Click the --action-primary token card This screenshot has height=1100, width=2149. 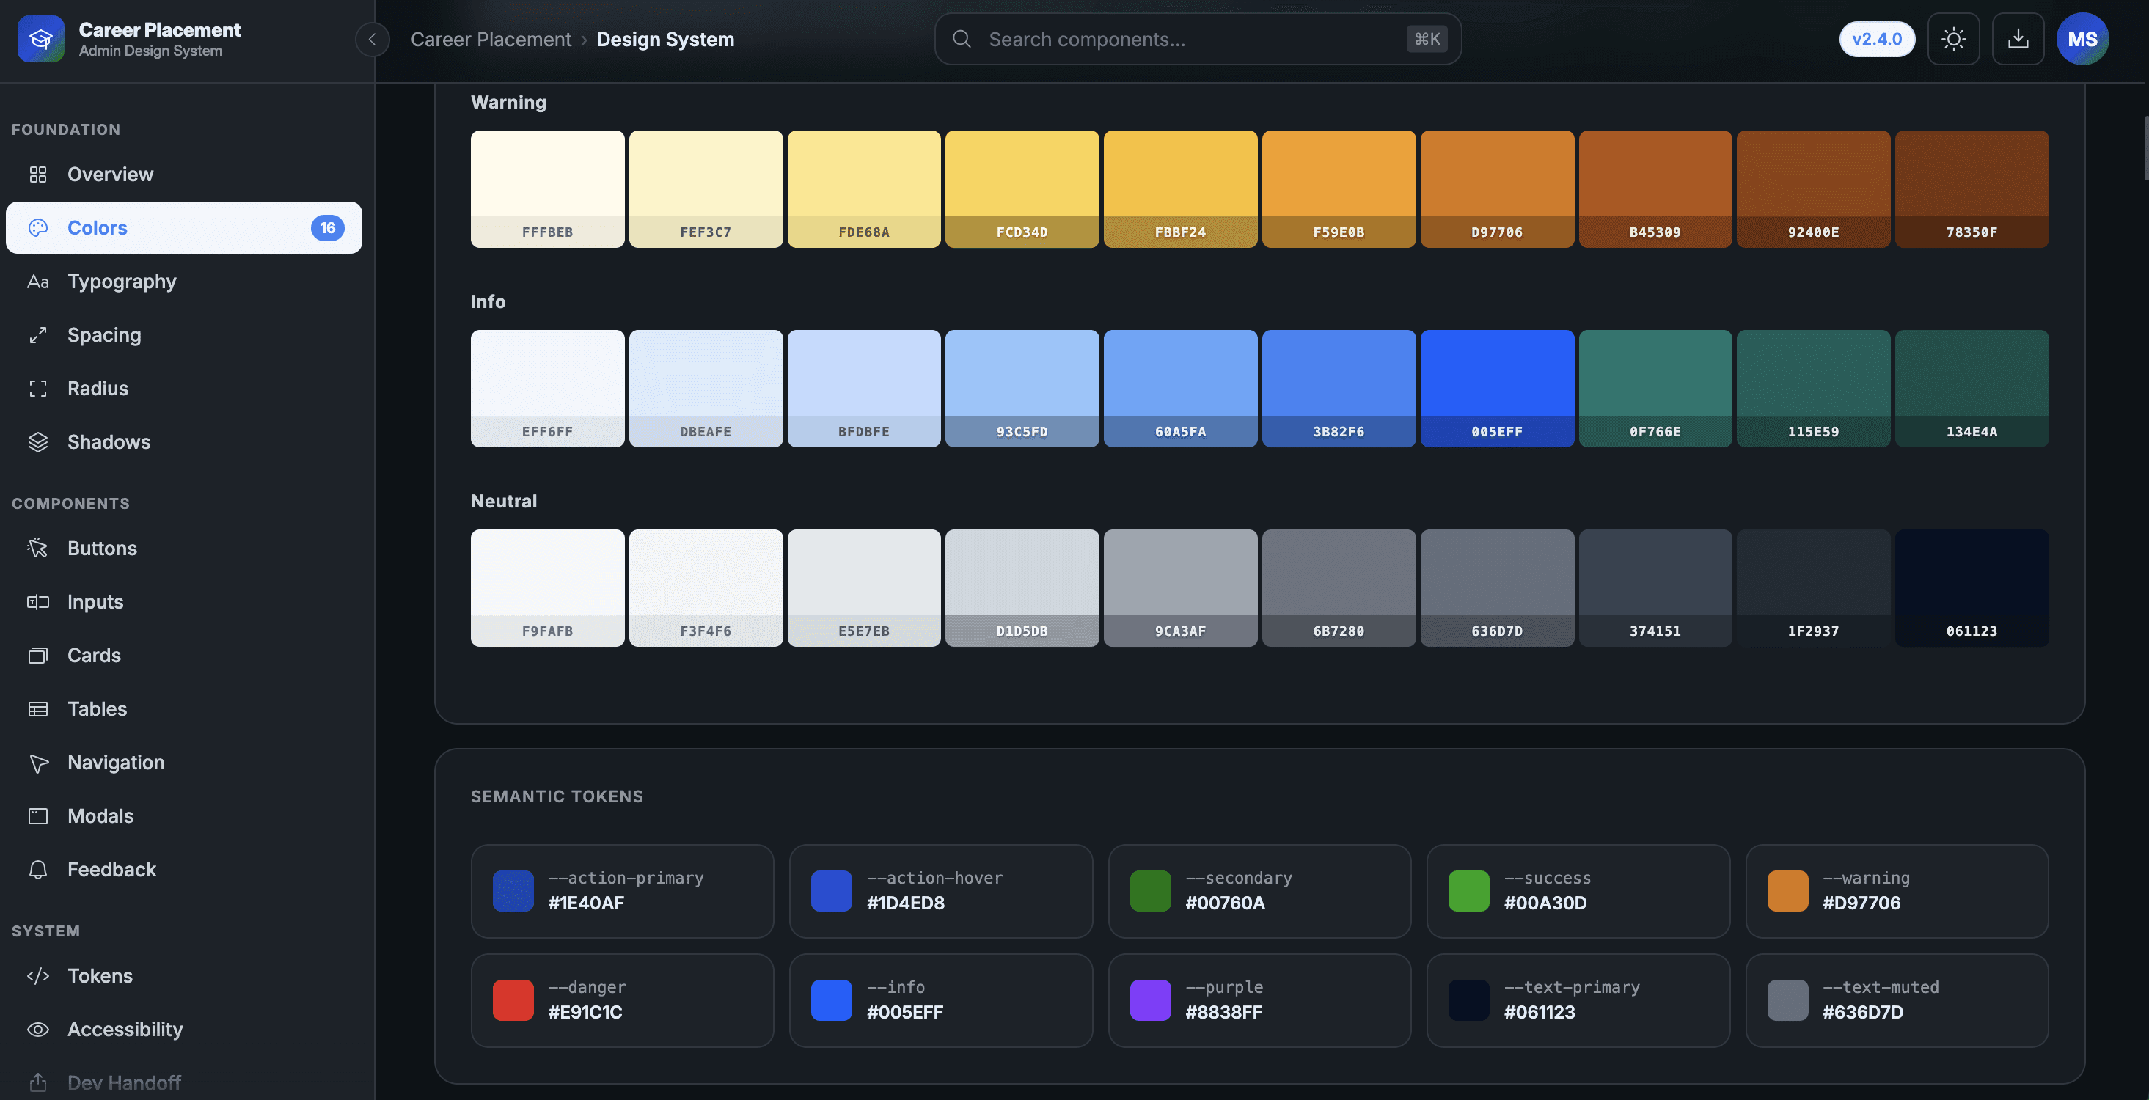(621, 892)
